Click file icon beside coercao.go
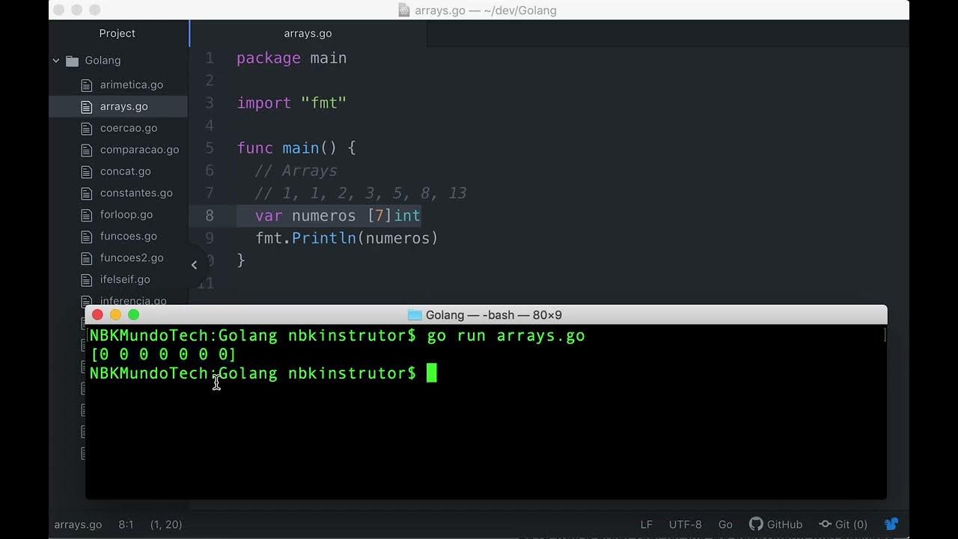This screenshot has width=958, height=539. pos(87,128)
